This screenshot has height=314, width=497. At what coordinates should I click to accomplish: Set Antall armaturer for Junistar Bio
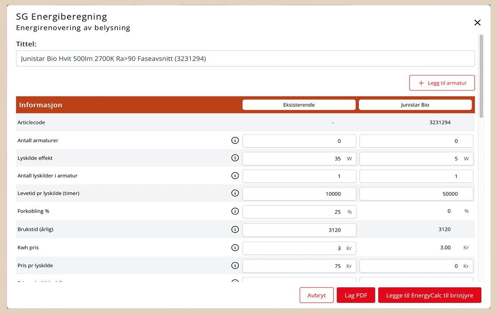point(416,141)
